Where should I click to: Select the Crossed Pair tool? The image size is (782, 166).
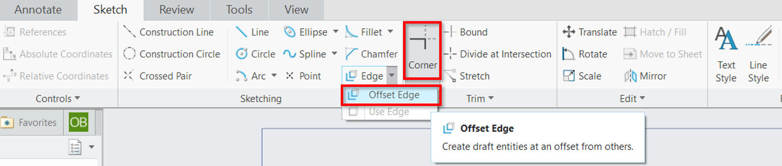pyautogui.click(x=157, y=76)
